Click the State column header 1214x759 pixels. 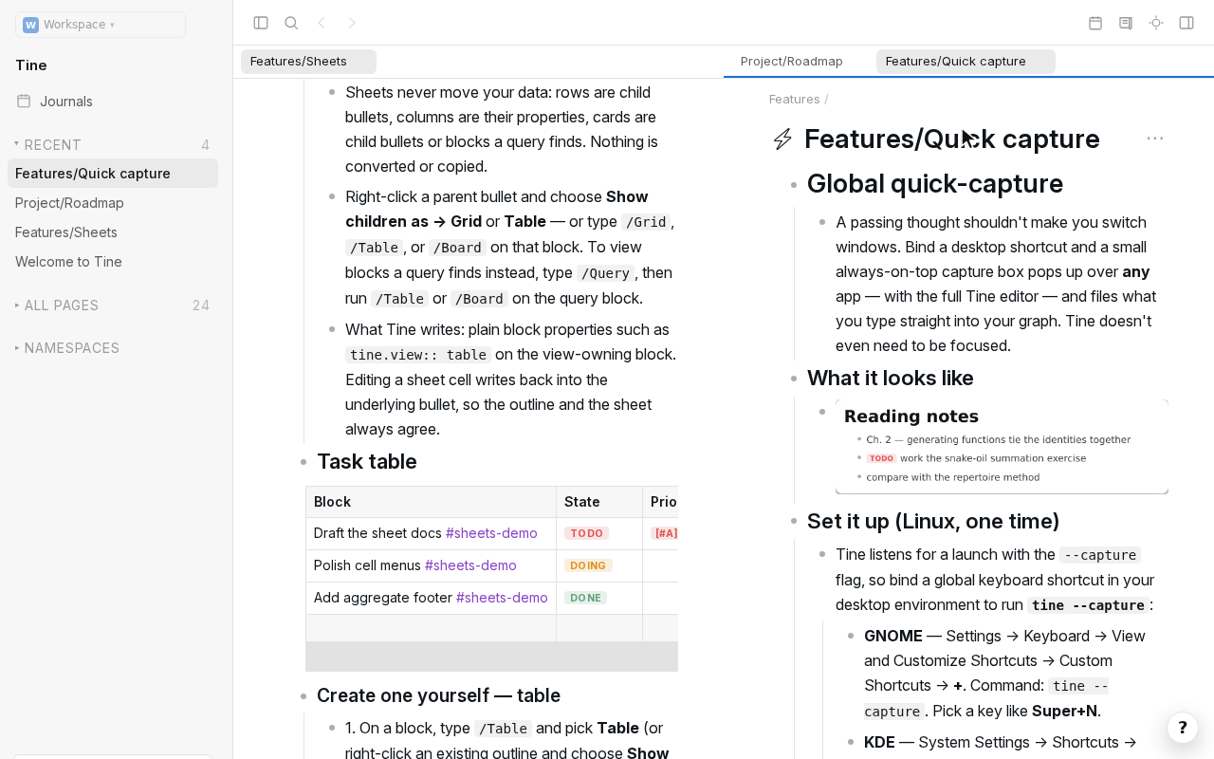(599, 502)
